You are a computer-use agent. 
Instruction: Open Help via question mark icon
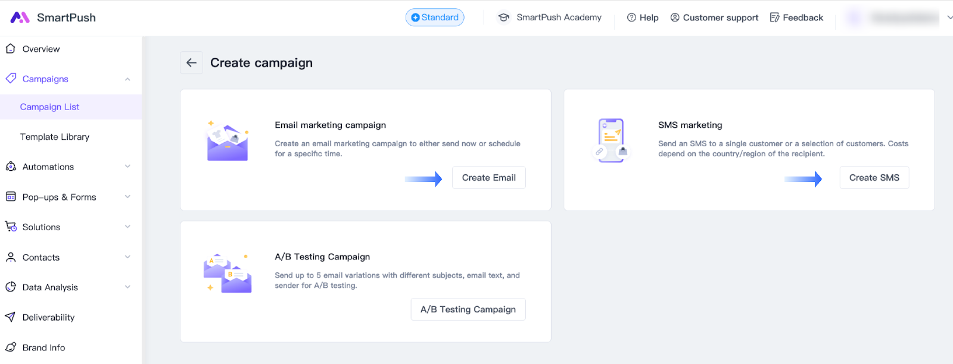(631, 18)
